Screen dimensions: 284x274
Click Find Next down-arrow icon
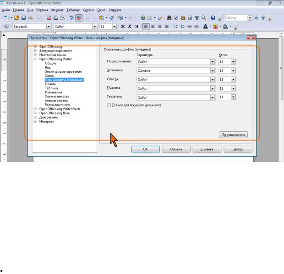click(x=257, y=18)
